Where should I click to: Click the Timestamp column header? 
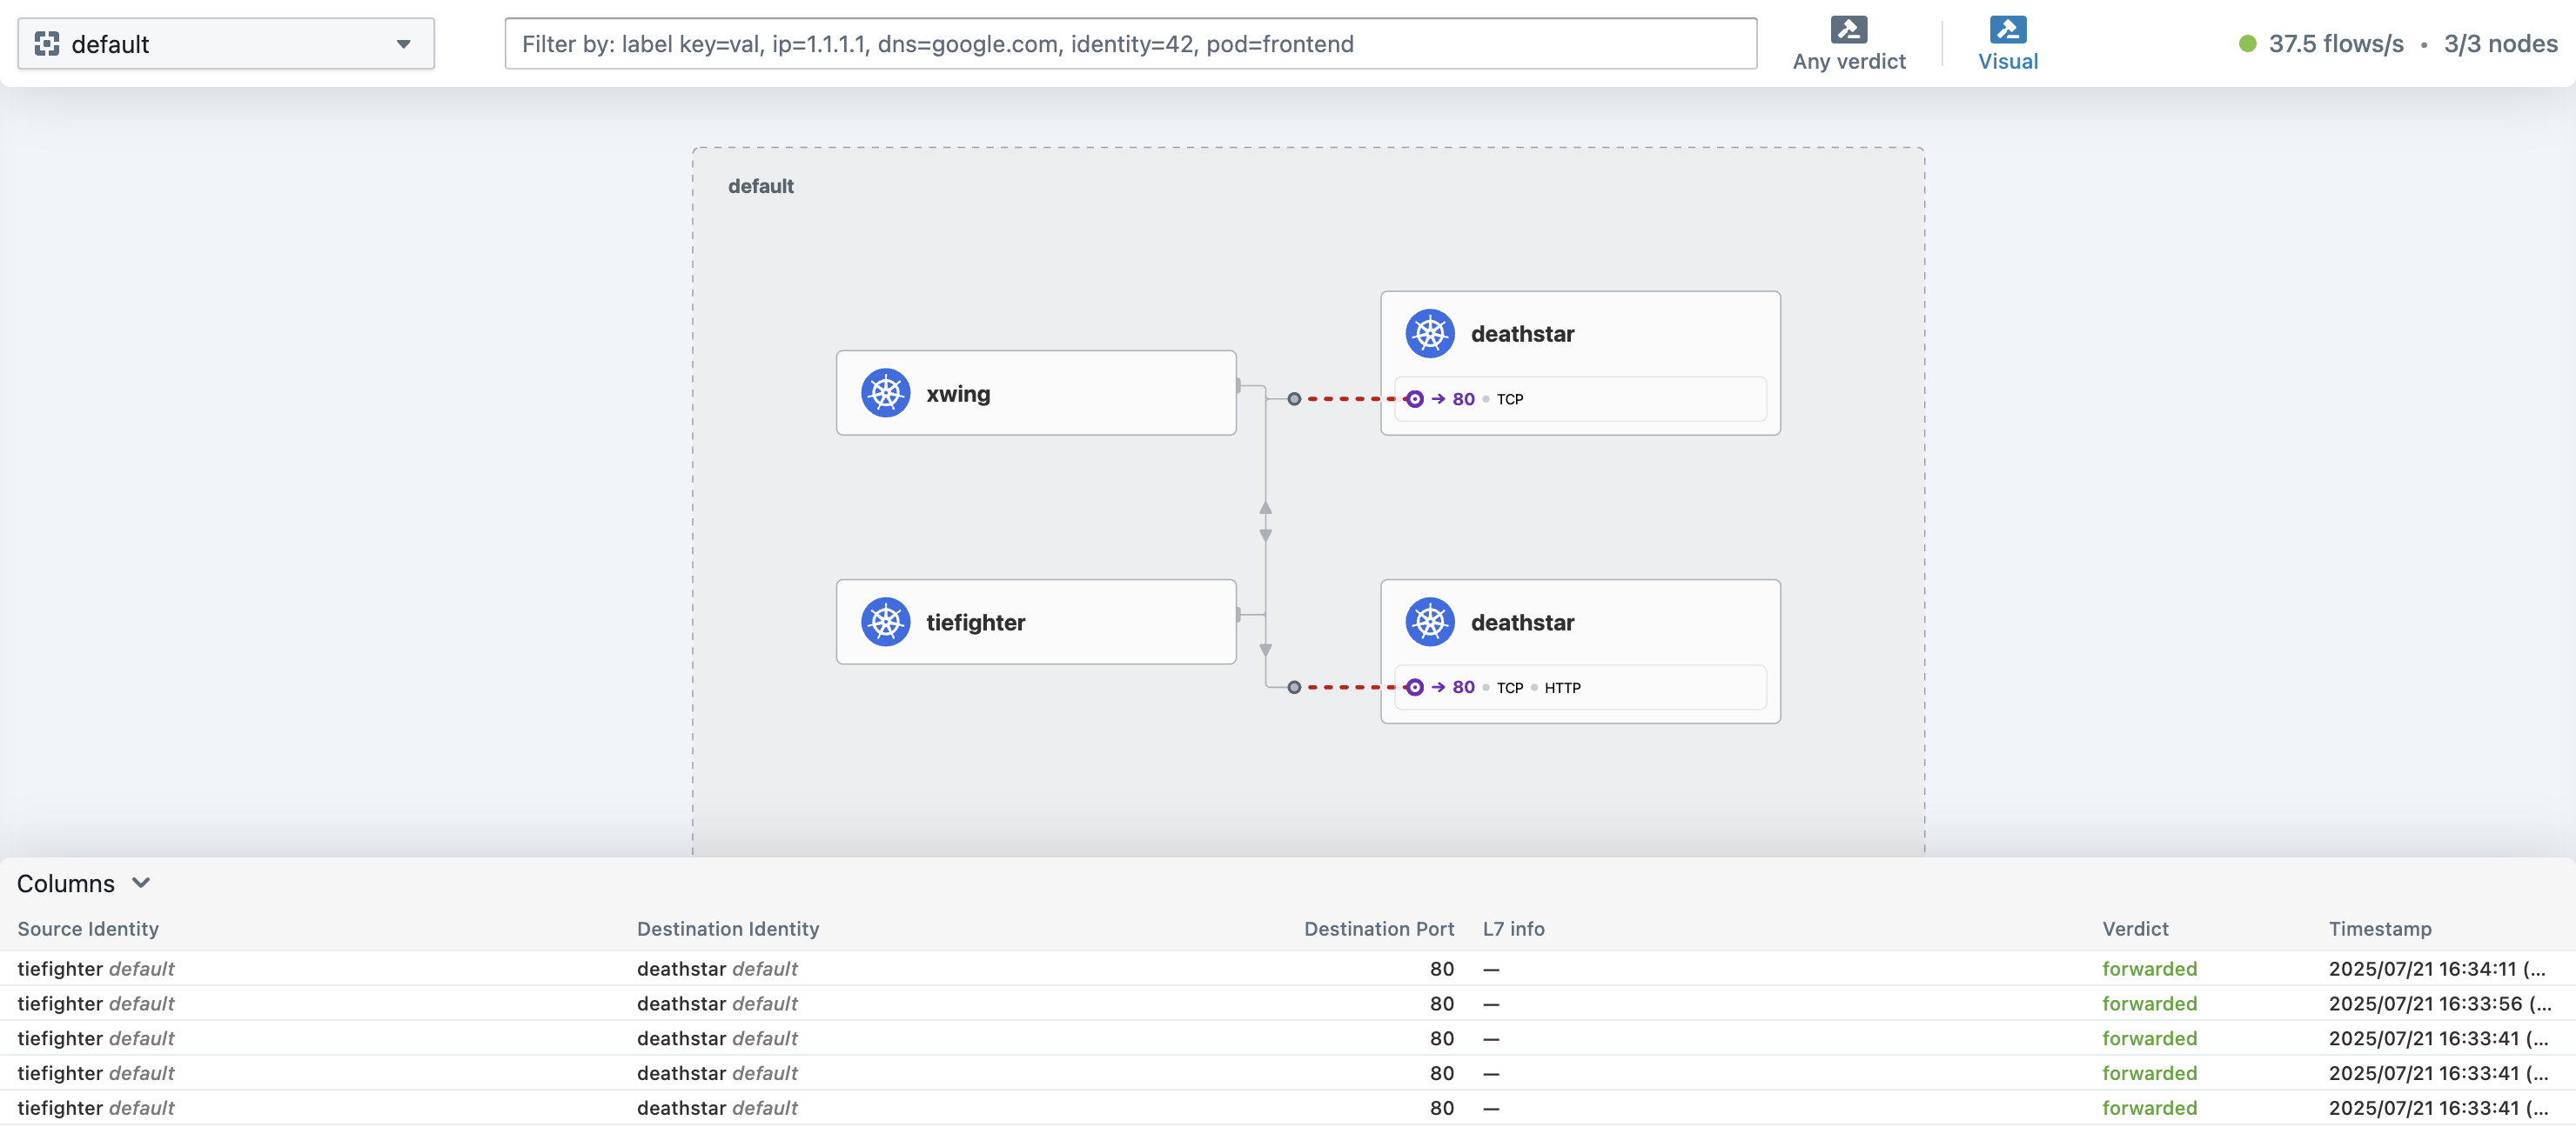[x=2379, y=930]
